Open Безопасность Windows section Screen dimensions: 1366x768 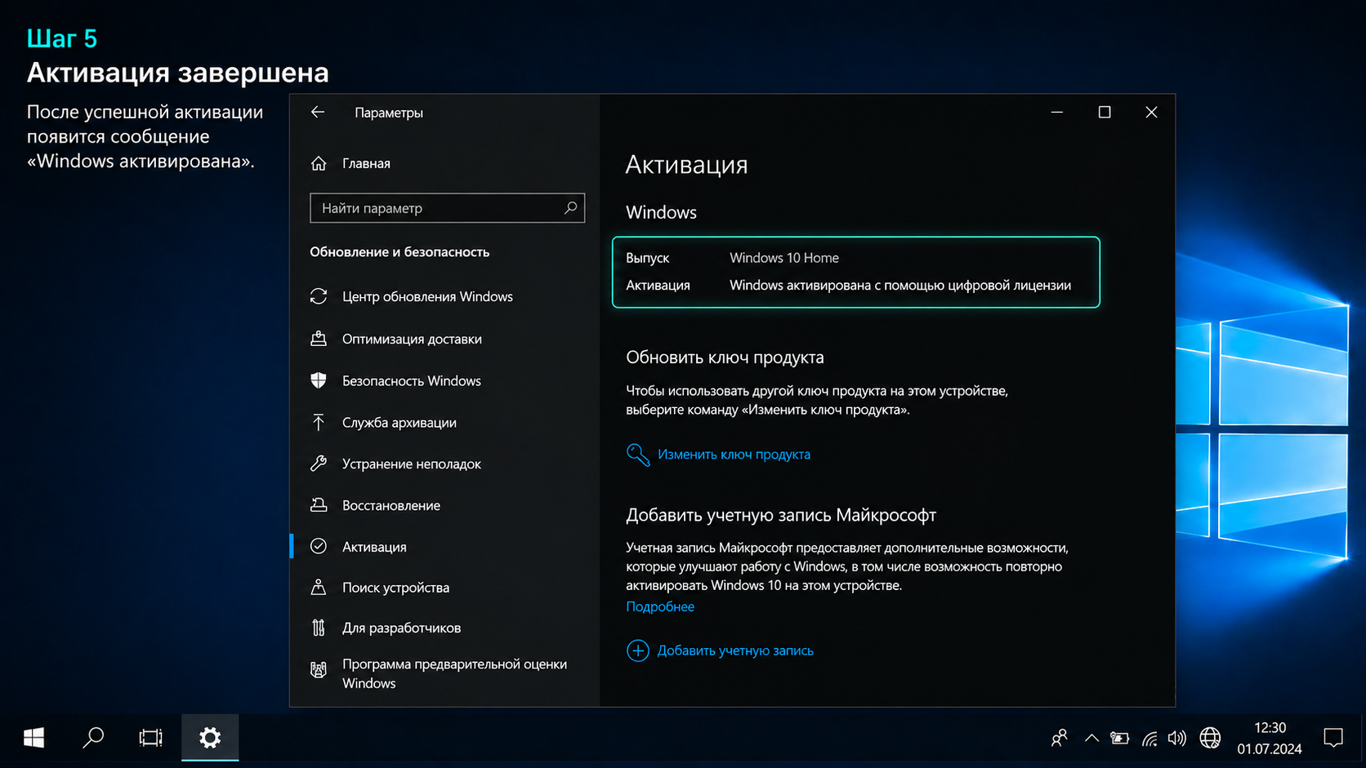412,381
